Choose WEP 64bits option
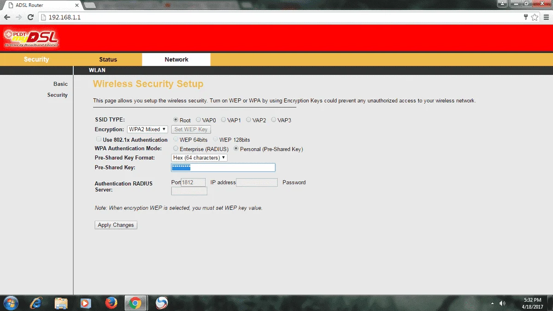The height and width of the screenshot is (311, 553). (176, 139)
